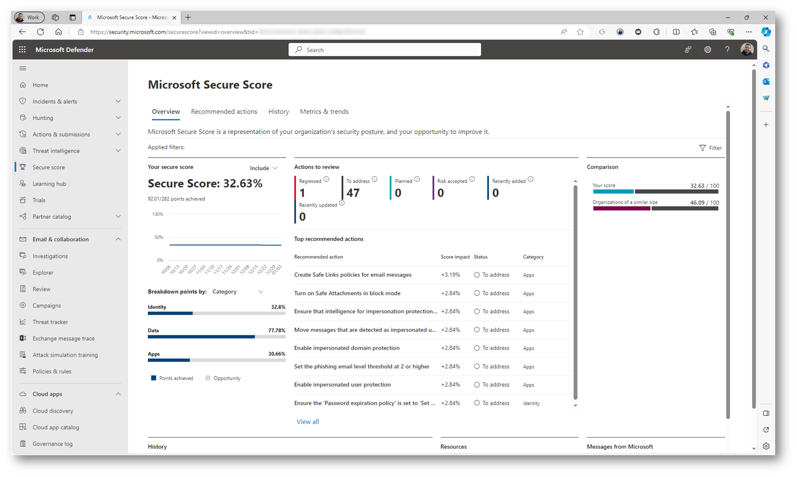Select status circle for Turn on Safe Attachments
This screenshot has width=797, height=477.
point(477,293)
